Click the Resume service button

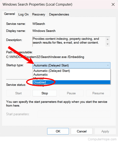tap(98, 93)
